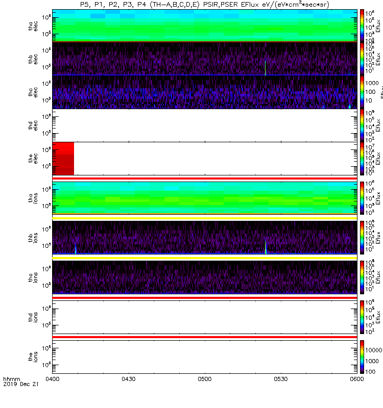Click the Eflux color bar beside tha elec
383x408 pixels.
(362, 25)
